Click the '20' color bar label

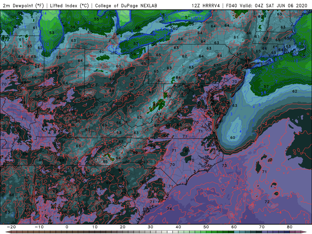(122, 227)
